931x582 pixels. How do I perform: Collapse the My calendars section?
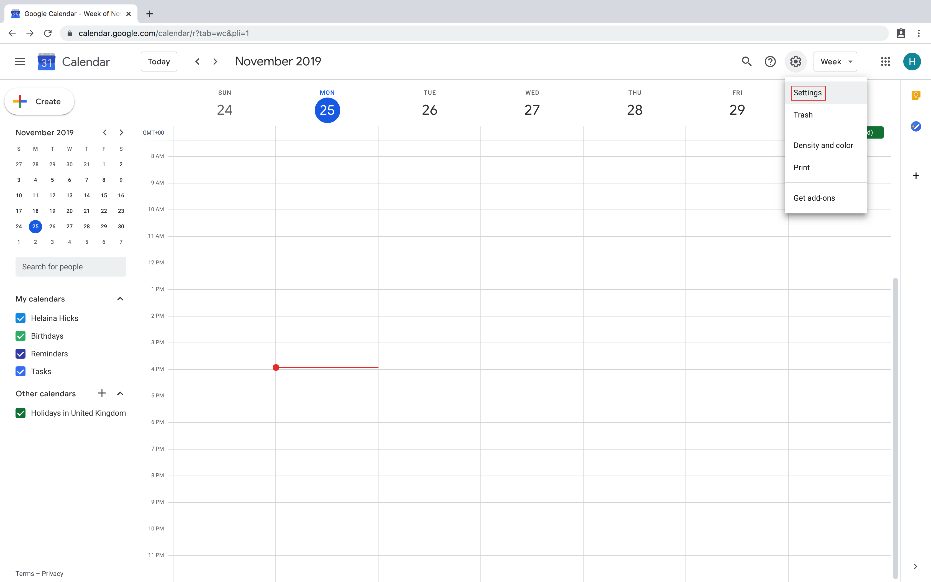click(120, 299)
